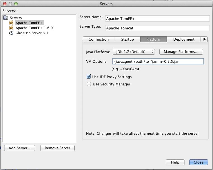Toggle Use Security Manager checkbox
Viewport: 213px width, 170px height.
pos(89,84)
